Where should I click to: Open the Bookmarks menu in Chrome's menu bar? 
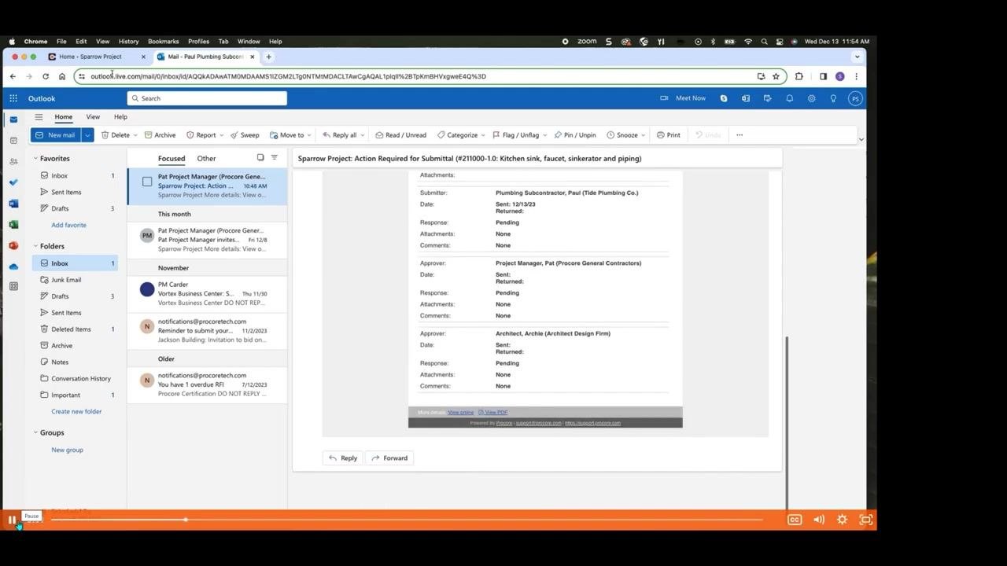164,42
